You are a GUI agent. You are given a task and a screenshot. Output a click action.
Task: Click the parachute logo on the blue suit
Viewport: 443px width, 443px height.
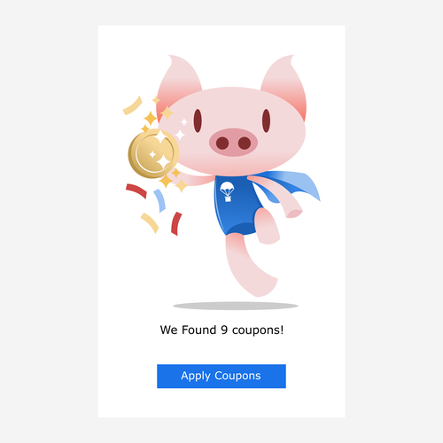pos(227,191)
